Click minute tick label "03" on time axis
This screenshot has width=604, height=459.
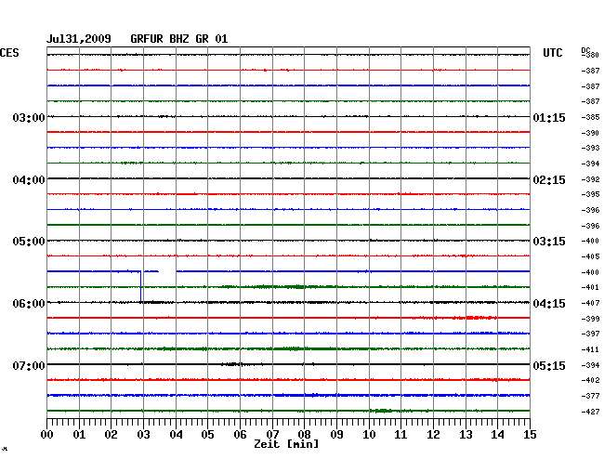143,435
